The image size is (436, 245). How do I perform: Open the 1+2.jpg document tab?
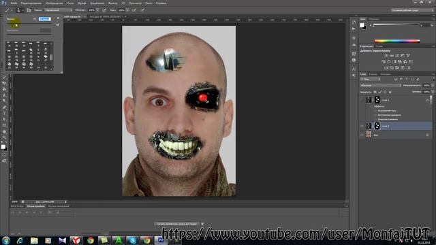pyautogui.click(x=106, y=16)
